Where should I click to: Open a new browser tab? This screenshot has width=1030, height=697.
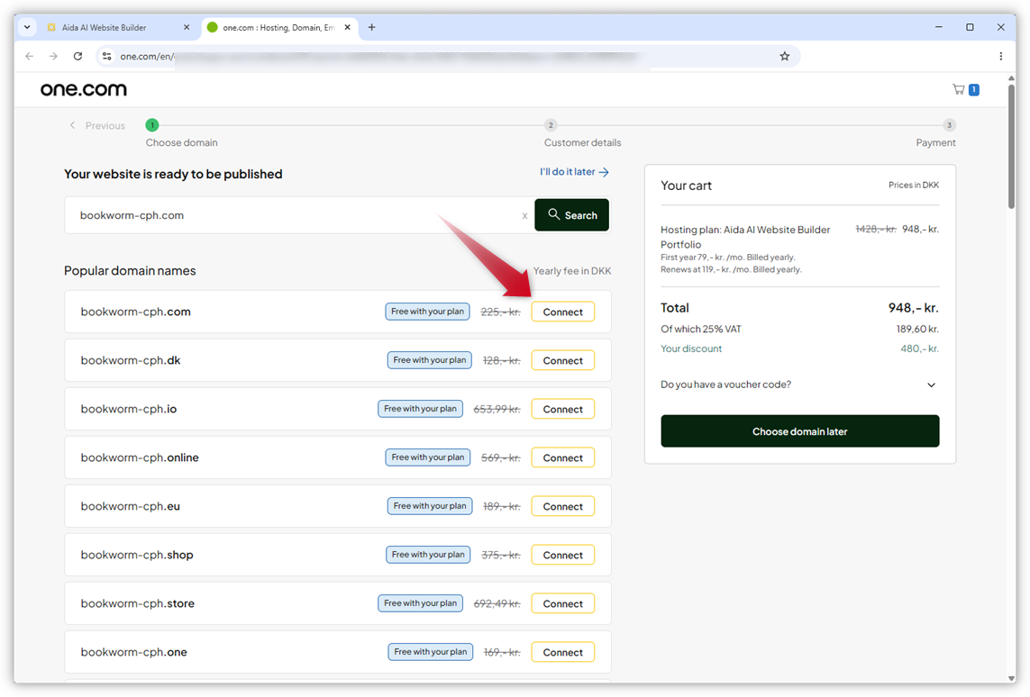(x=372, y=28)
